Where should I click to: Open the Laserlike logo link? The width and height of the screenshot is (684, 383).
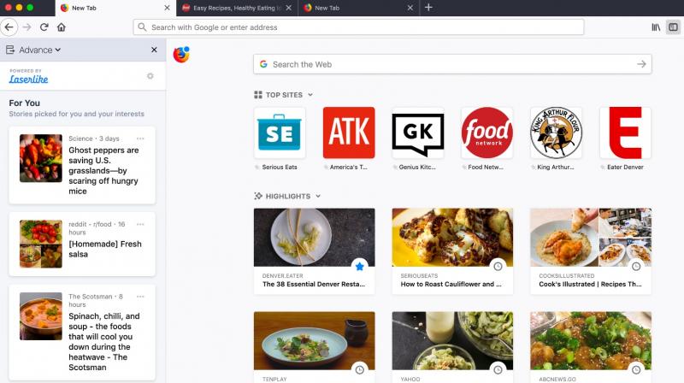(x=28, y=79)
